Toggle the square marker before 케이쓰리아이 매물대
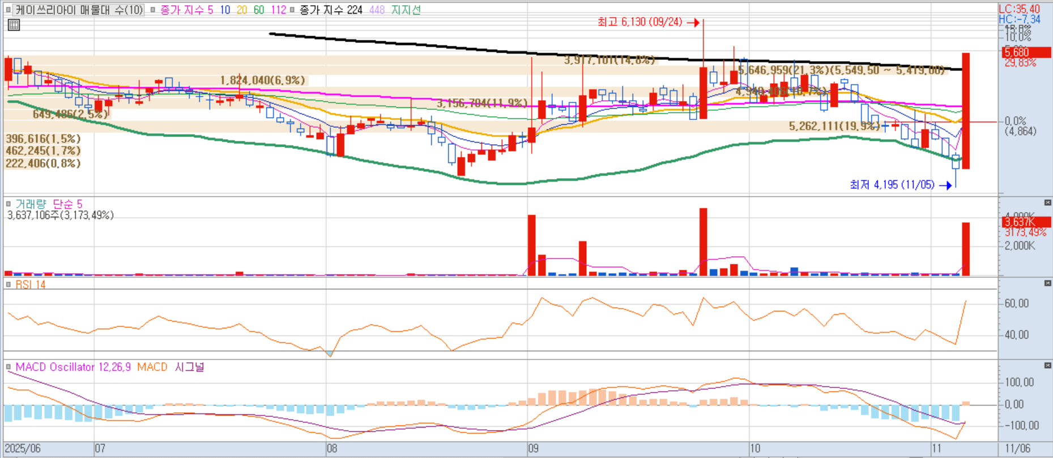 click(8, 10)
